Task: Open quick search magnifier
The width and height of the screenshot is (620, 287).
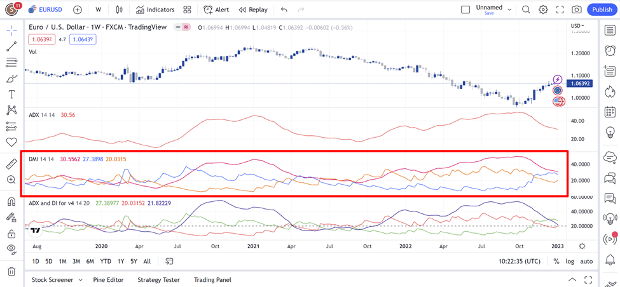Action: click(526, 10)
